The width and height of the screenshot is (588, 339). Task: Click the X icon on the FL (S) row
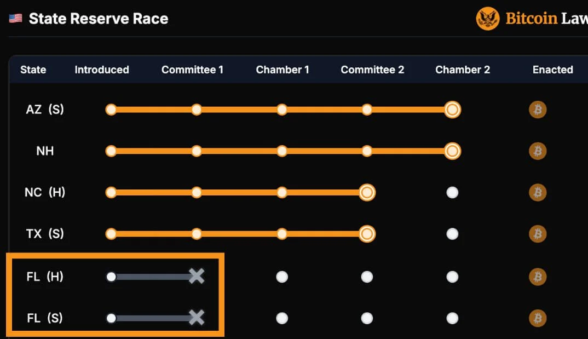click(196, 318)
